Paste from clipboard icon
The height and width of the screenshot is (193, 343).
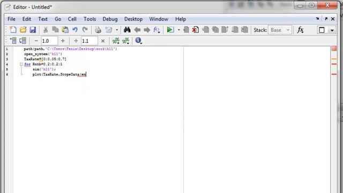pyautogui.click(x=65, y=30)
